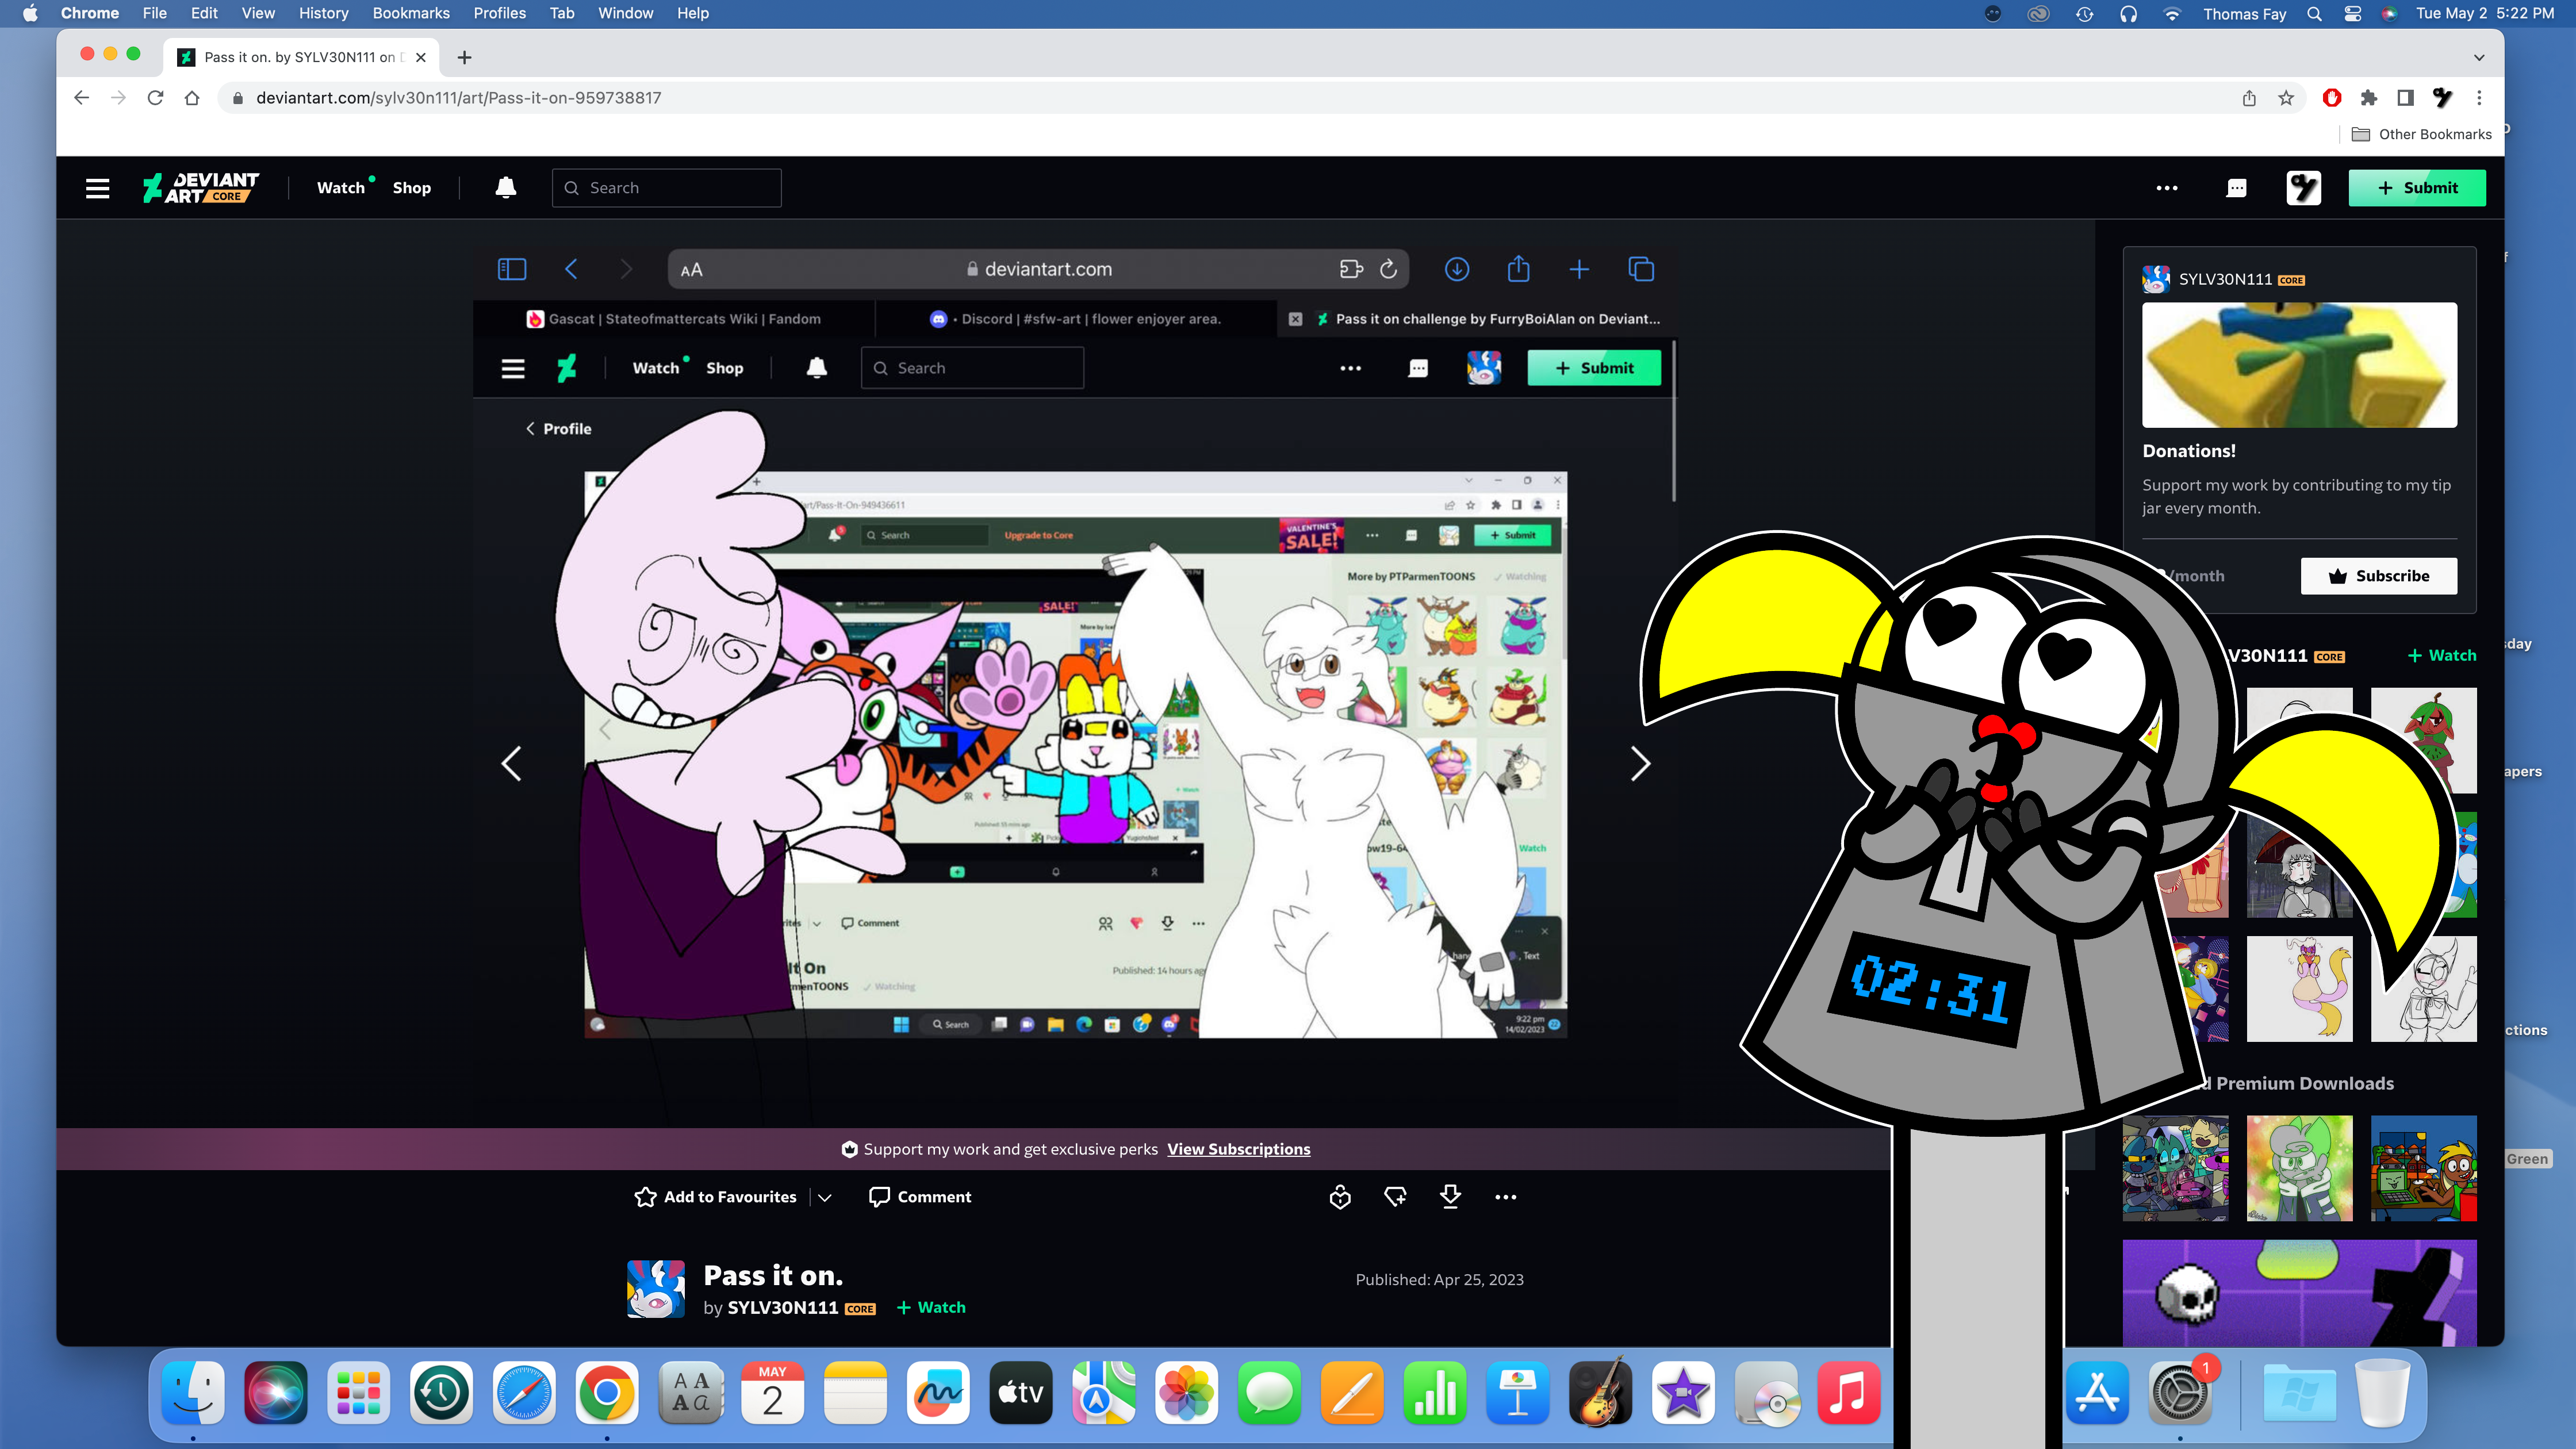Go to the next deviation image
Image resolution: width=2576 pixels, height=1449 pixels.
[1640, 764]
